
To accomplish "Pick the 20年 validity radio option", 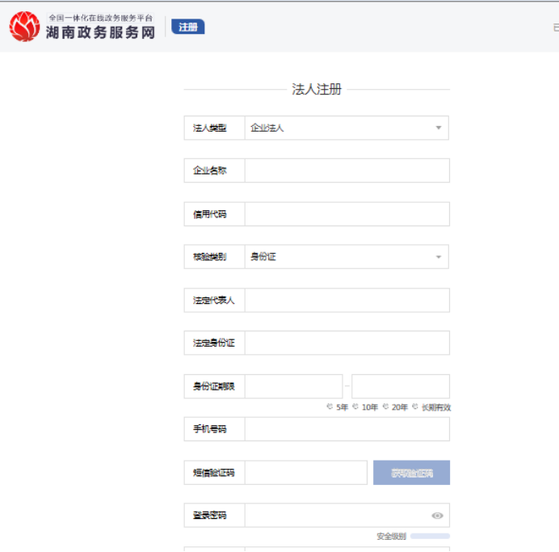I will point(386,407).
